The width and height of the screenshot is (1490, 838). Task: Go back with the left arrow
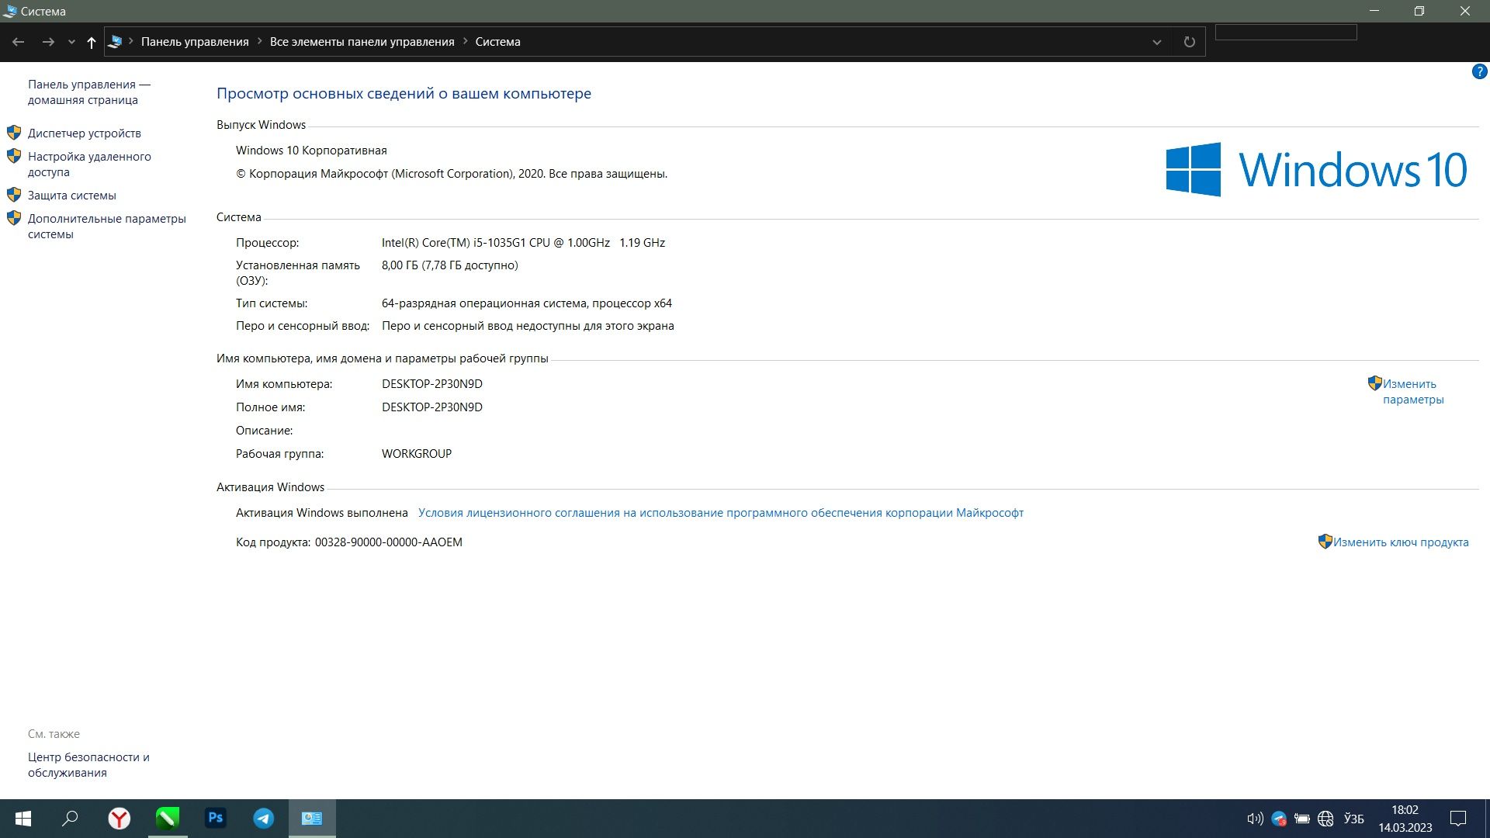click(19, 42)
